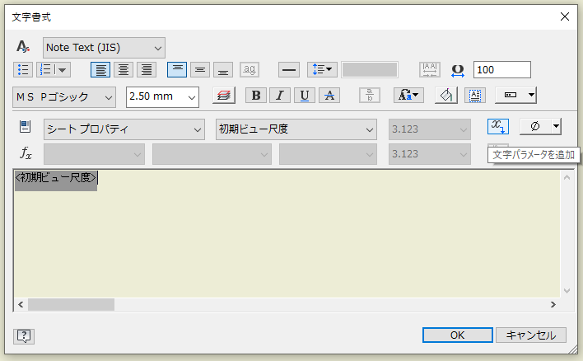
Task: Click the キャンセル button
Action: pyautogui.click(x=531, y=335)
